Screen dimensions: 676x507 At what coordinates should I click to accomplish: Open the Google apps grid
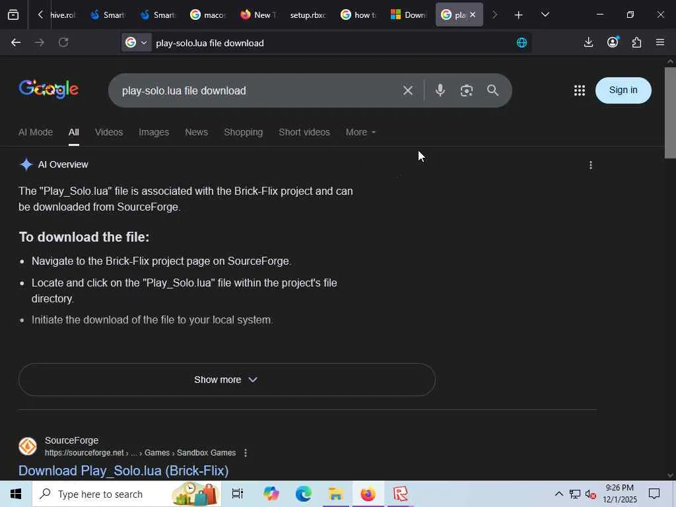click(580, 90)
